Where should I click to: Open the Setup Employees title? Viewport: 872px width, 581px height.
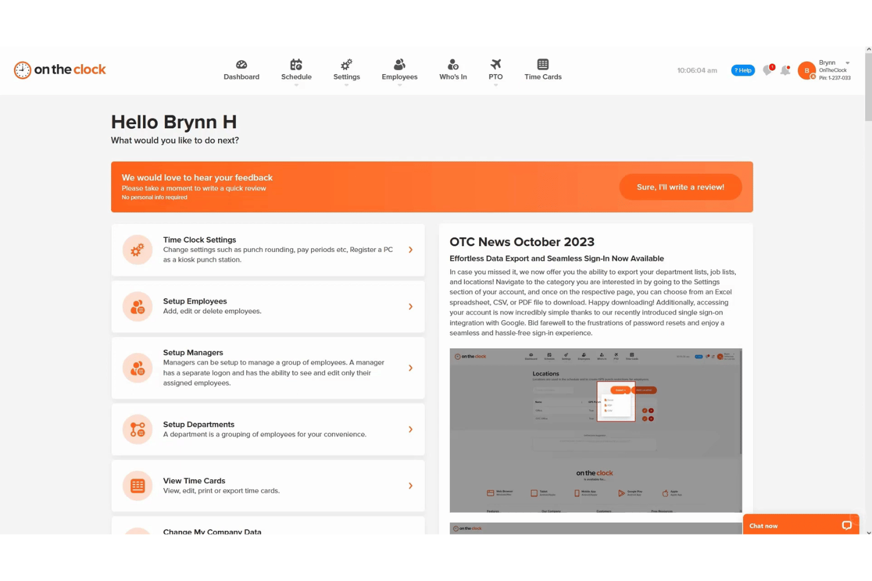195,301
